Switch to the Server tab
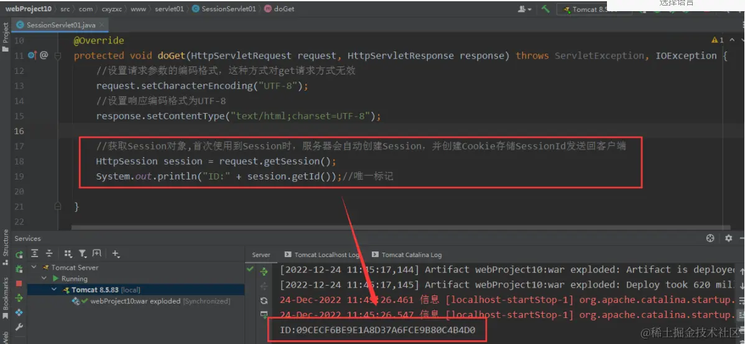745x344 pixels. [261, 255]
